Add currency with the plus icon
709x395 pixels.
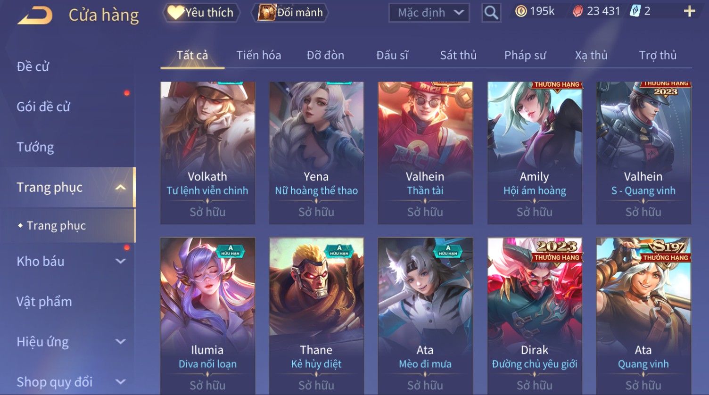tap(689, 11)
